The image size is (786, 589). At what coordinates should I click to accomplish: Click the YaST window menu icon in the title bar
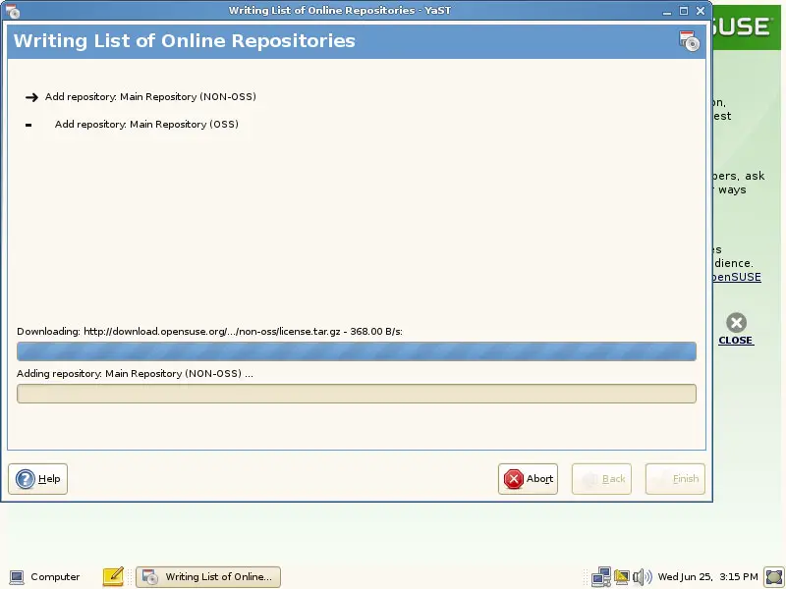click(x=12, y=11)
